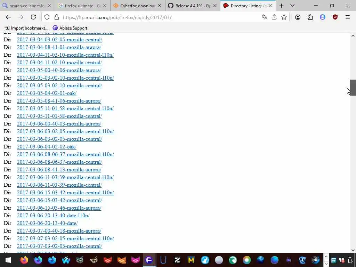Open the translate page icon
The width and height of the screenshot is (356, 267).
tap(264, 17)
